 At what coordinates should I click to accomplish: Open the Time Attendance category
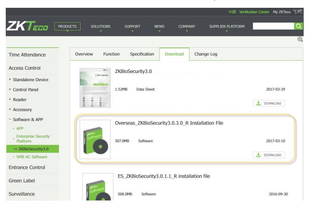pos(27,55)
